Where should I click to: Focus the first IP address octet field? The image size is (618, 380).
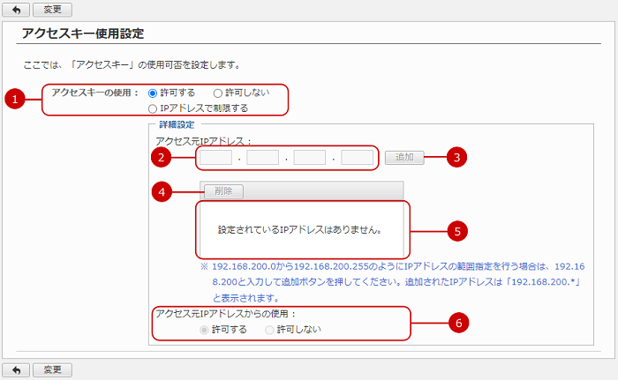215,158
